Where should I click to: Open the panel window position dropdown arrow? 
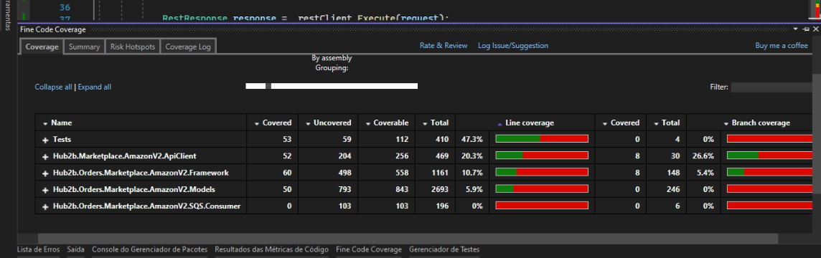coord(796,29)
